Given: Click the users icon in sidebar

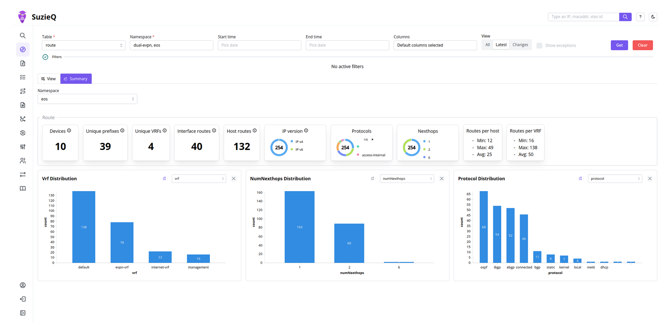Looking at the screenshot, I should [x=22, y=161].
